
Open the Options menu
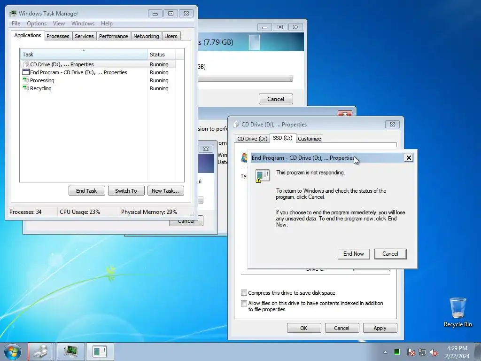37,24
